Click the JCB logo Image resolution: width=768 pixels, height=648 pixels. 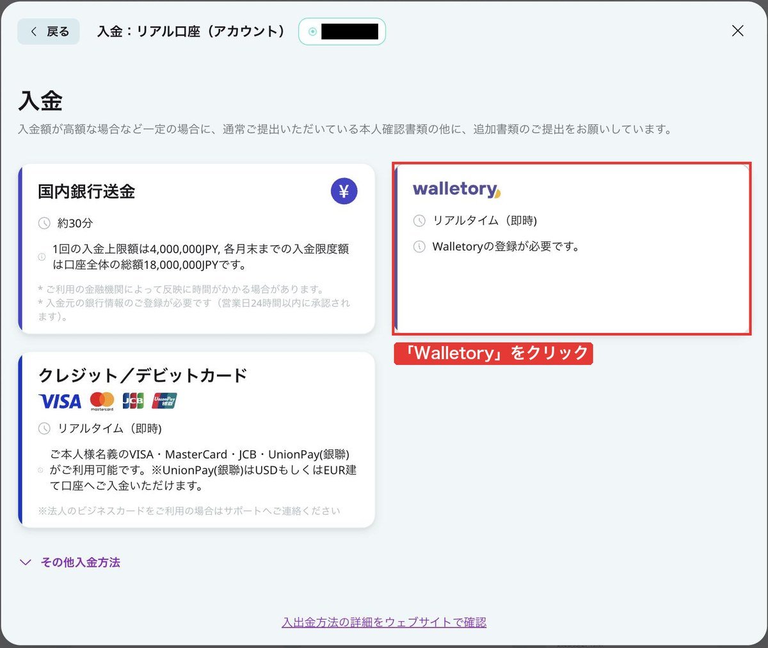coord(133,401)
